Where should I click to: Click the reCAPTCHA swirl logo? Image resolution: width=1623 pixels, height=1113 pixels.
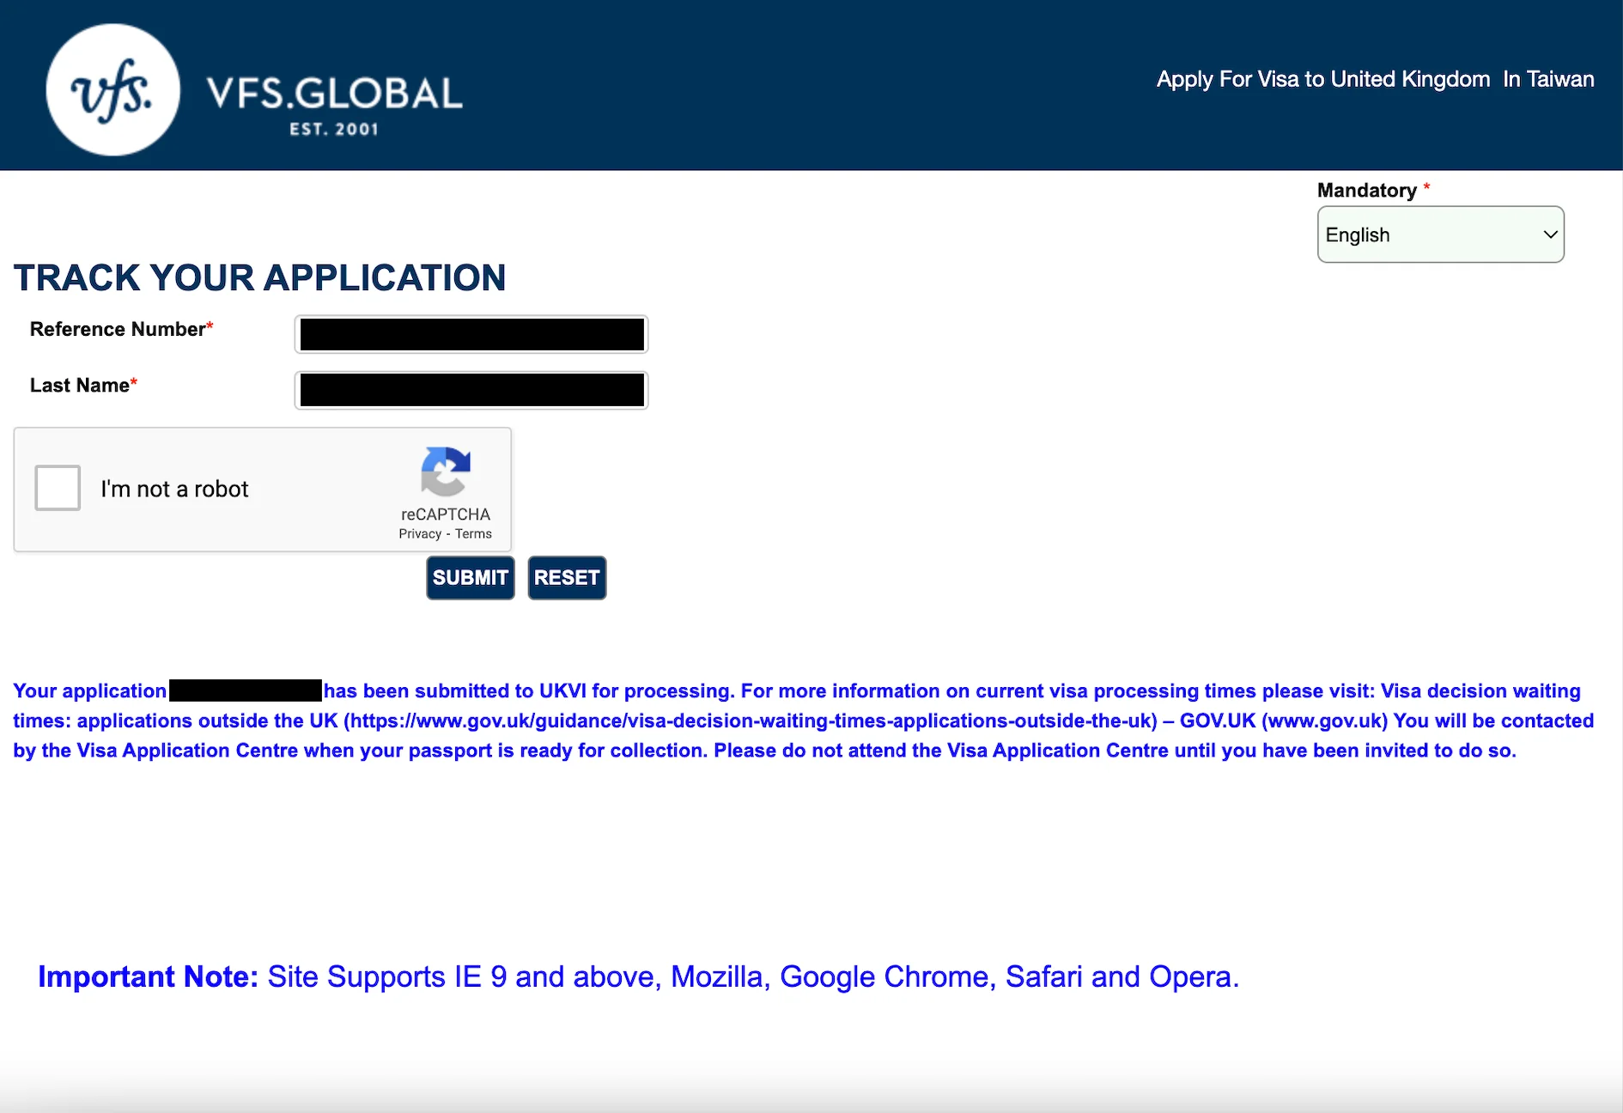pos(445,471)
